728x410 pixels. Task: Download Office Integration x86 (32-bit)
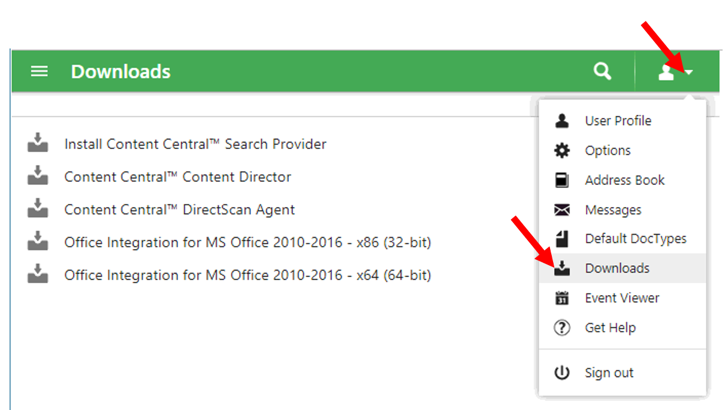pos(248,242)
